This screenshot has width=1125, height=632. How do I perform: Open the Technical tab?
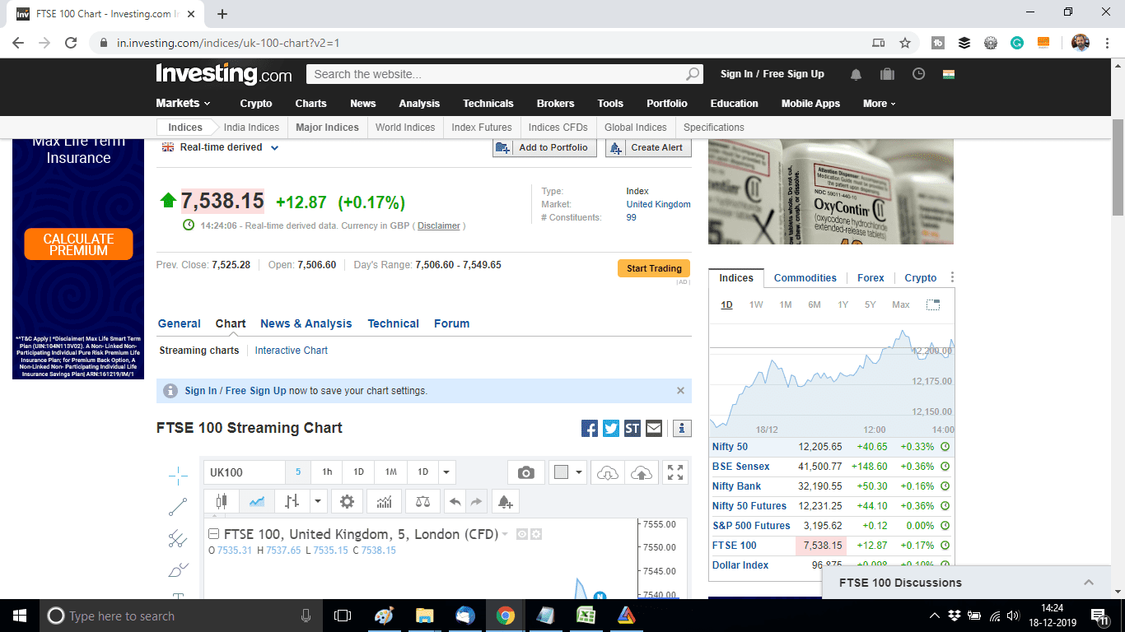(393, 323)
